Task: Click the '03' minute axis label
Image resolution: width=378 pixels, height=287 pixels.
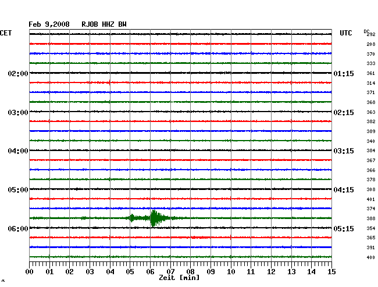Action: click(x=90, y=271)
